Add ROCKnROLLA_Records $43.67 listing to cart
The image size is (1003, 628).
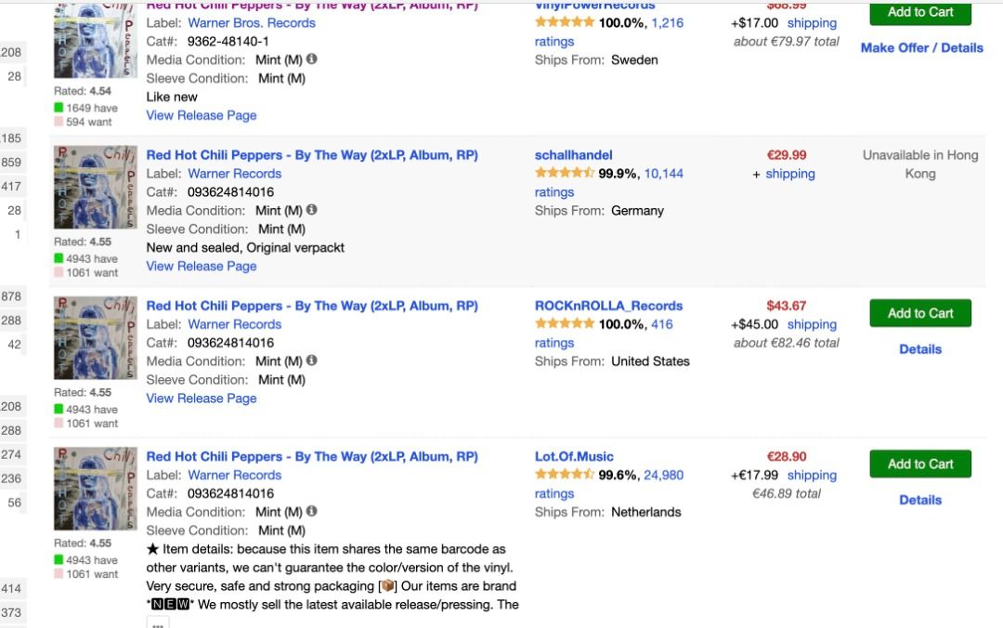click(x=919, y=313)
